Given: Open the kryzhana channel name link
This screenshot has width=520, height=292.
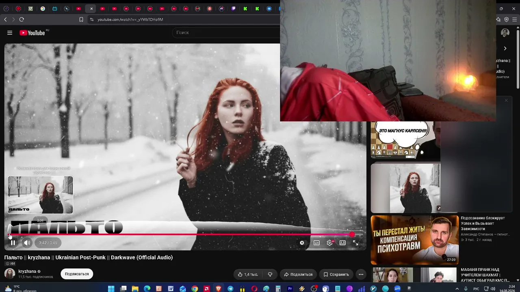Looking at the screenshot, I should pos(27,271).
